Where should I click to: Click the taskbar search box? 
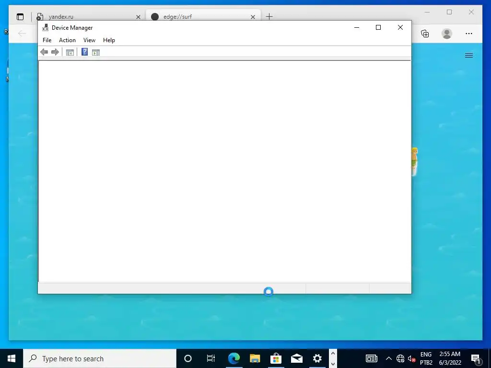pos(100,358)
